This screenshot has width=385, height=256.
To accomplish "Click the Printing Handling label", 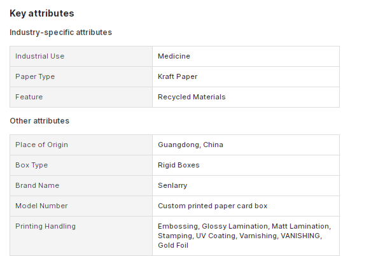I will [x=45, y=226].
